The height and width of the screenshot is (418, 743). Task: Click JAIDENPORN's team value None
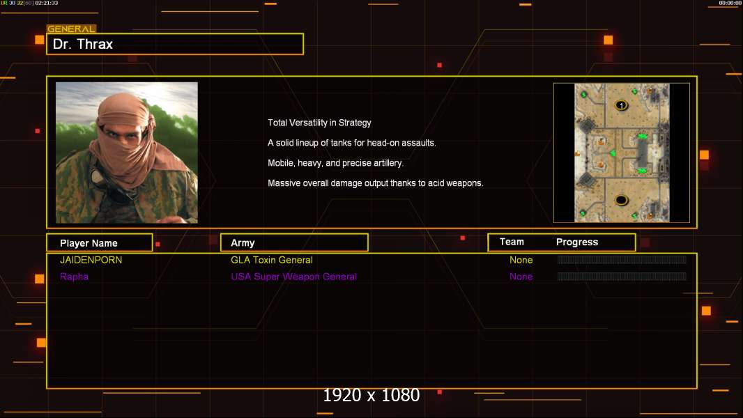pyautogui.click(x=521, y=260)
